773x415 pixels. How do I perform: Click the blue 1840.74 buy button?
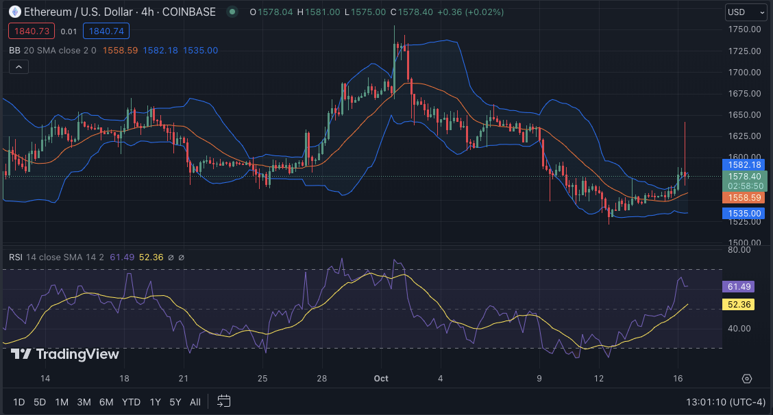(106, 31)
